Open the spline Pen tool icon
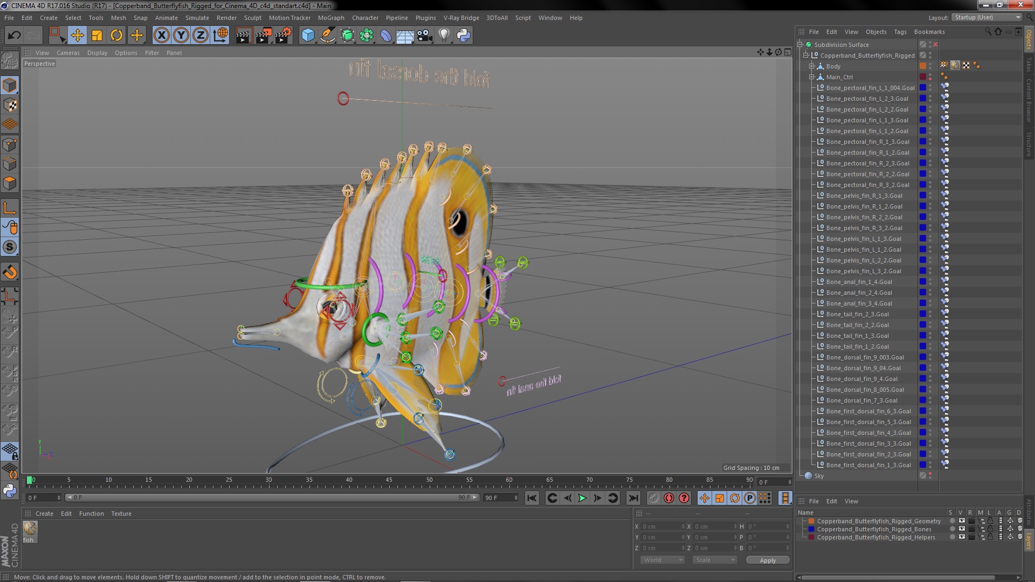 click(327, 36)
